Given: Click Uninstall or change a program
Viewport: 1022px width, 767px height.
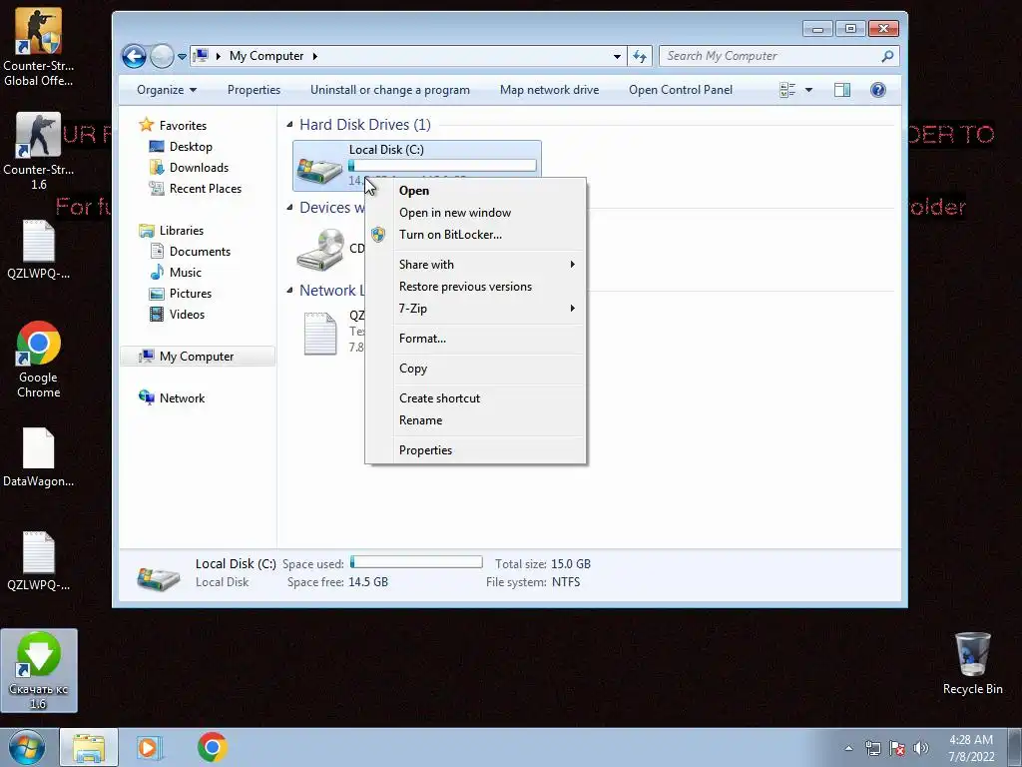Looking at the screenshot, I should pyautogui.click(x=390, y=90).
